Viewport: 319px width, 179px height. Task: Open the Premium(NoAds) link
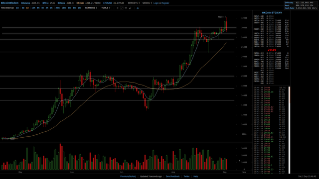tap(128, 177)
